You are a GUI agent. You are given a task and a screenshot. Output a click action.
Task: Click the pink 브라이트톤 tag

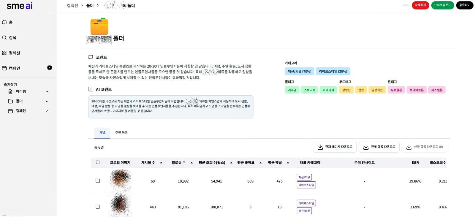coord(417,90)
